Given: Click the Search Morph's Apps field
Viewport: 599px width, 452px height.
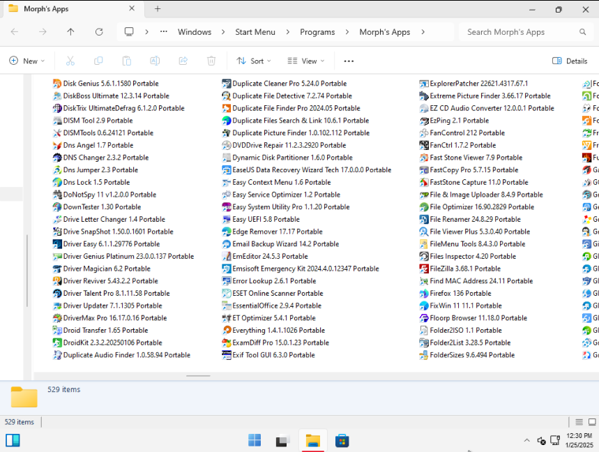Looking at the screenshot, I should pyautogui.click(x=526, y=32).
